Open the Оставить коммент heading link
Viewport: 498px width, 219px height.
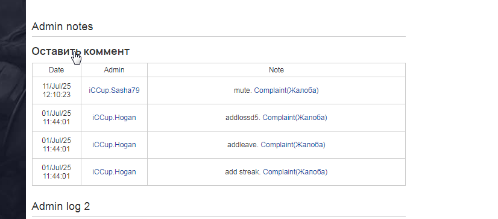coord(81,51)
